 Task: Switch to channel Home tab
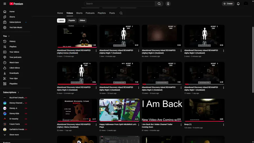[x=60, y=13]
